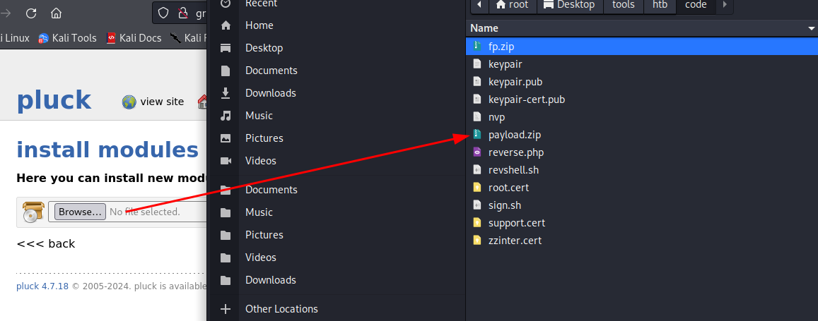Screen dimensions: 818x321
Task: Open the Name column sort arrow
Action: [812, 28]
